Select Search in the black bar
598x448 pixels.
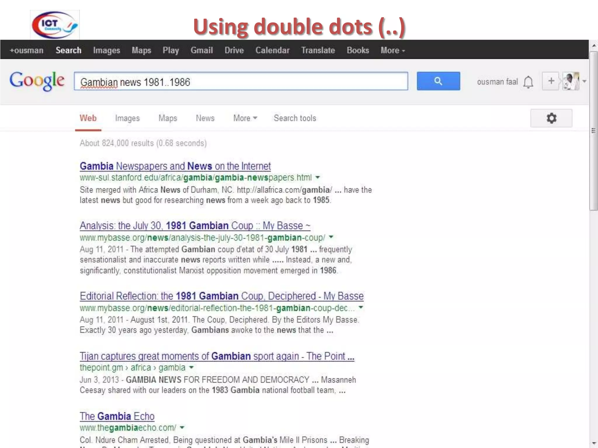tap(69, 50)
